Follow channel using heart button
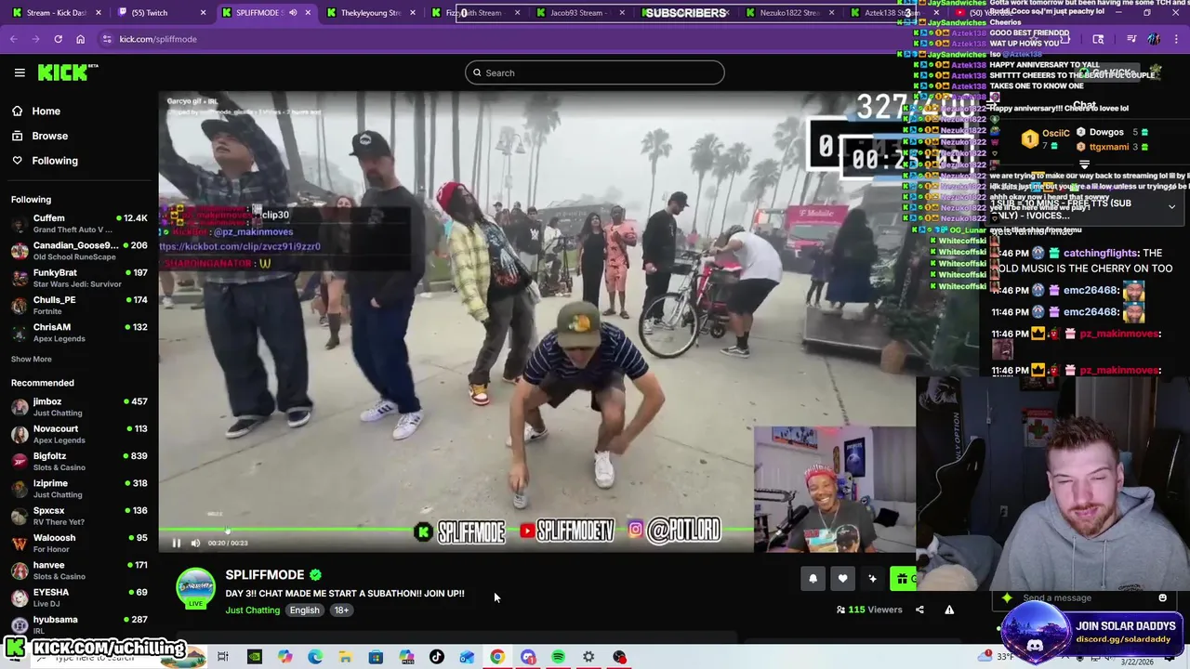 (842, 579)
